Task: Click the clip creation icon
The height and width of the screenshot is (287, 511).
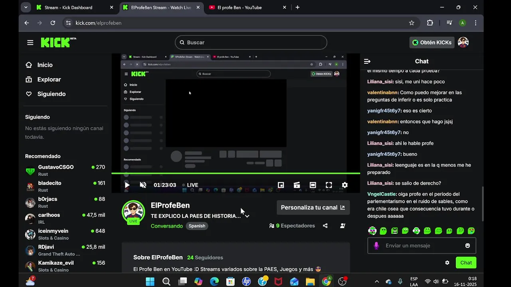Action: (297, 185)
